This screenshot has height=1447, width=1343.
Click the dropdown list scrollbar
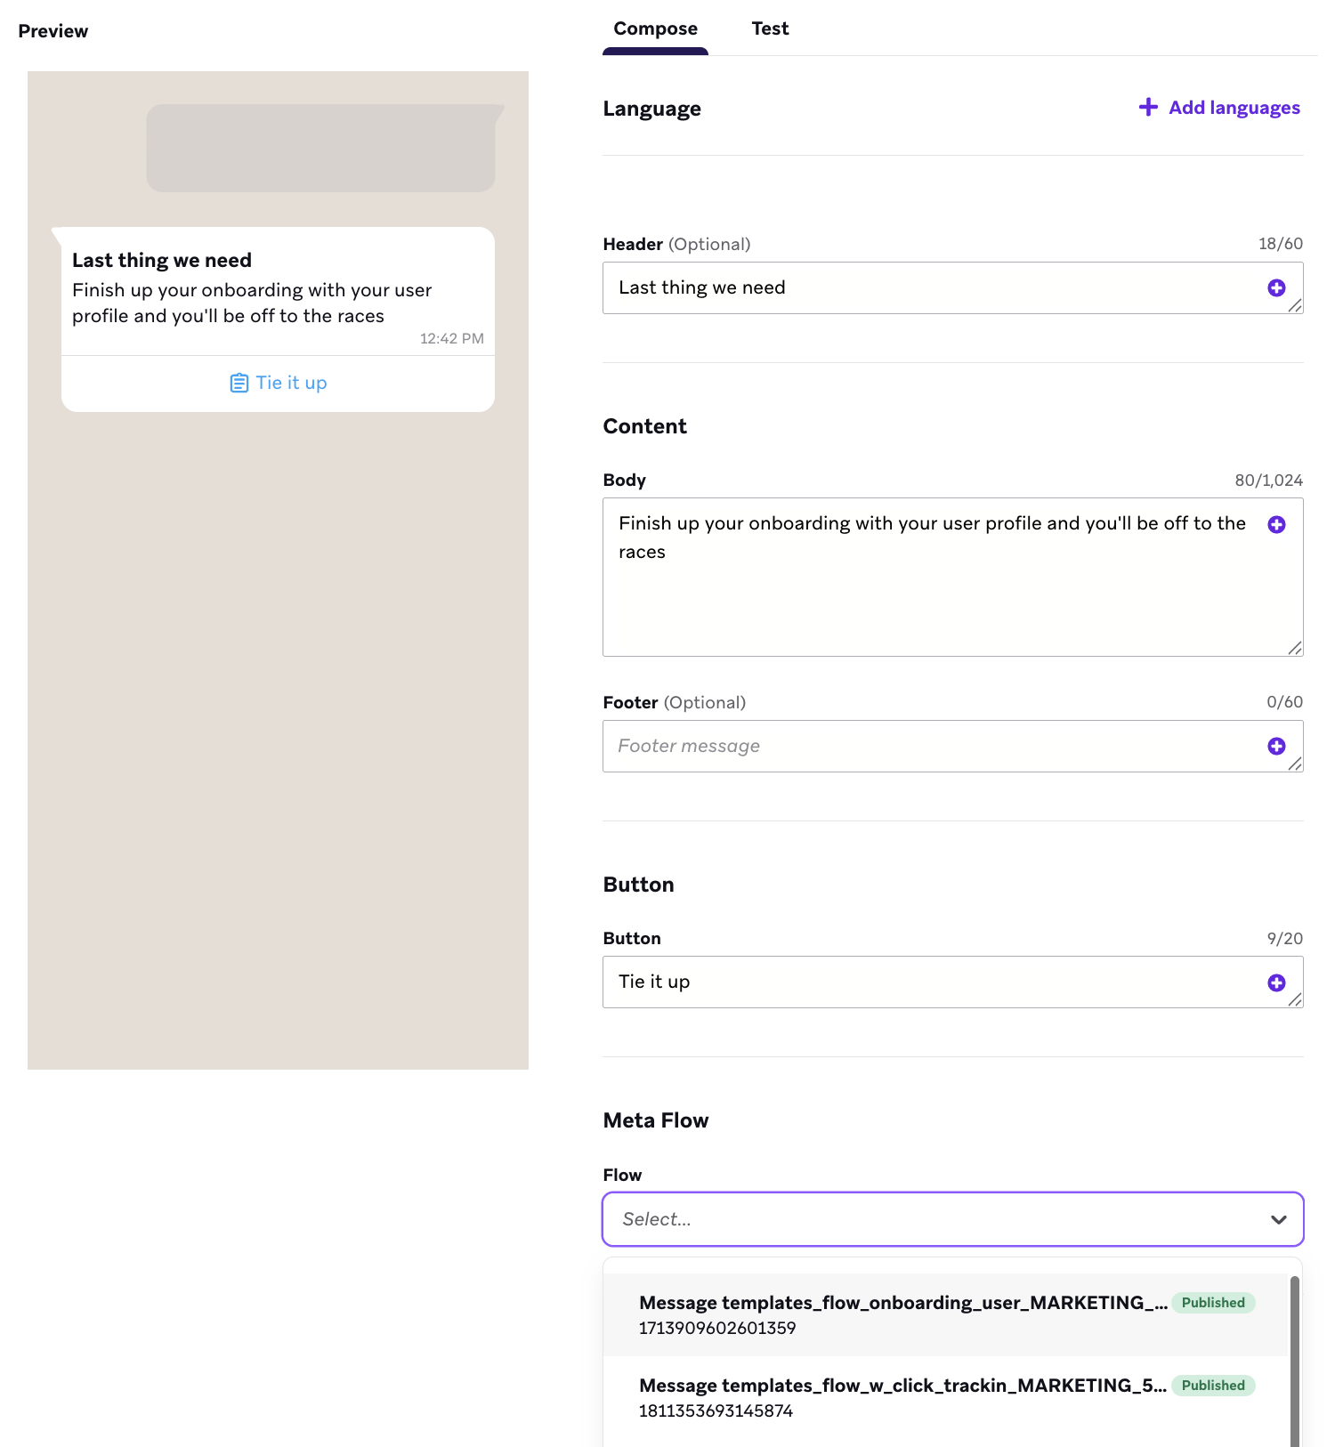coord(1294,1362)
